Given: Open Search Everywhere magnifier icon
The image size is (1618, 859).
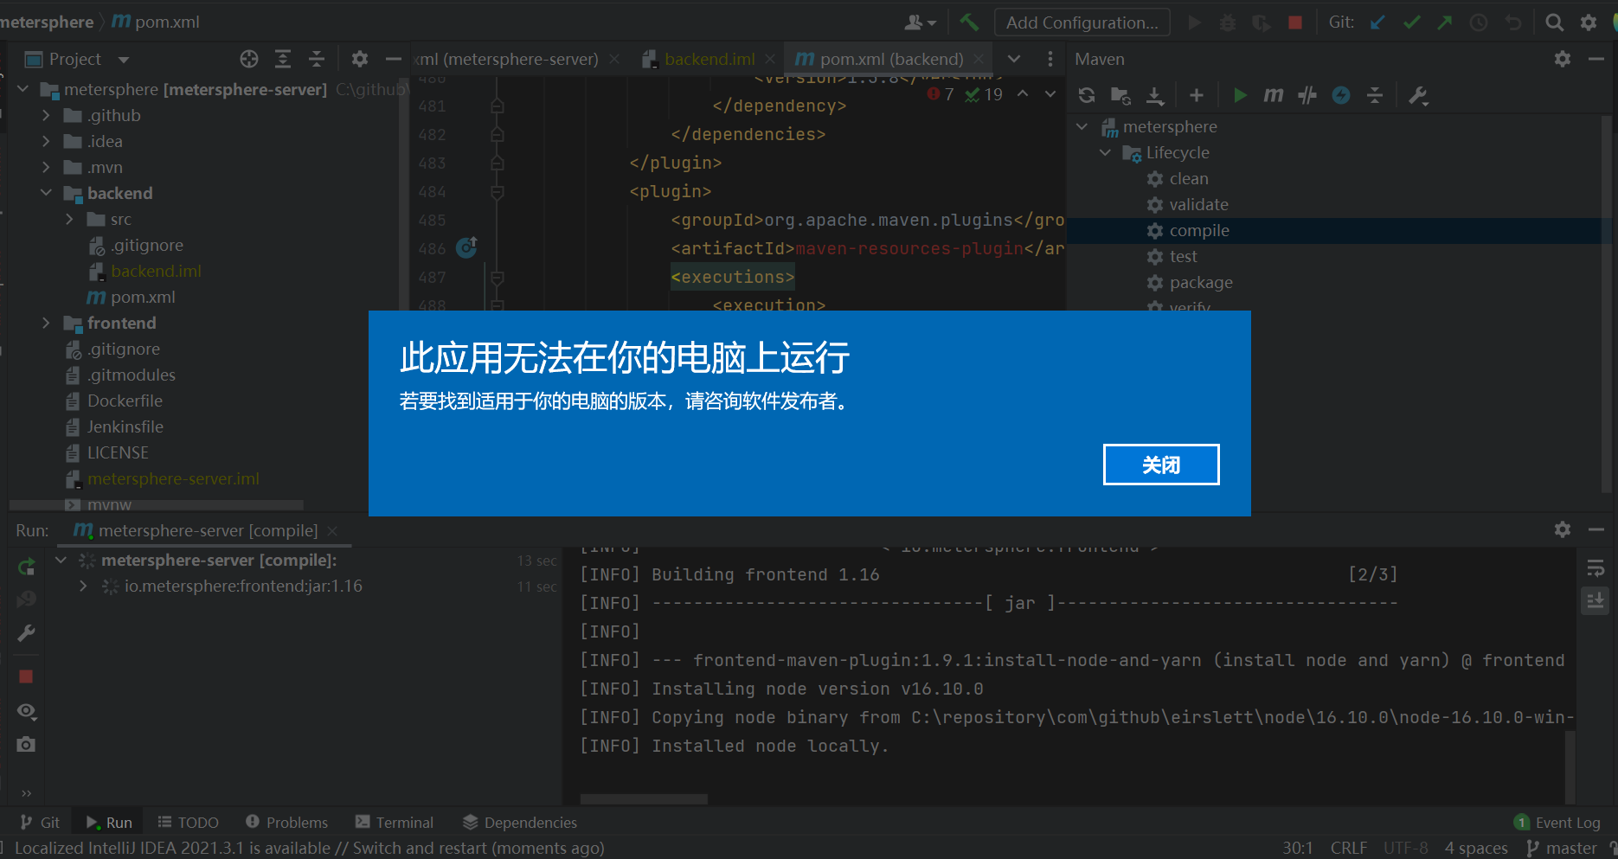Looking at the screenshot, I should point(1555,22).
